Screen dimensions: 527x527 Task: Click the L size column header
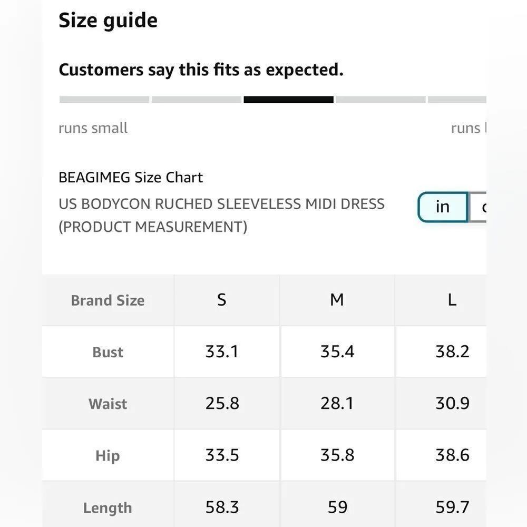pos(452,300)
